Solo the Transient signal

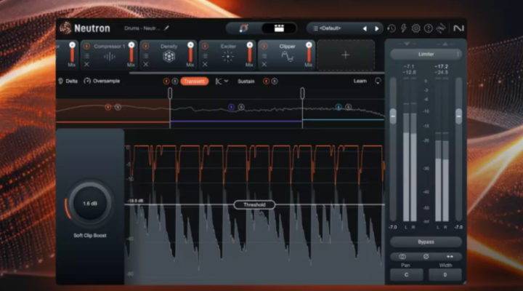pyautogui.click(x=174, y=81)
